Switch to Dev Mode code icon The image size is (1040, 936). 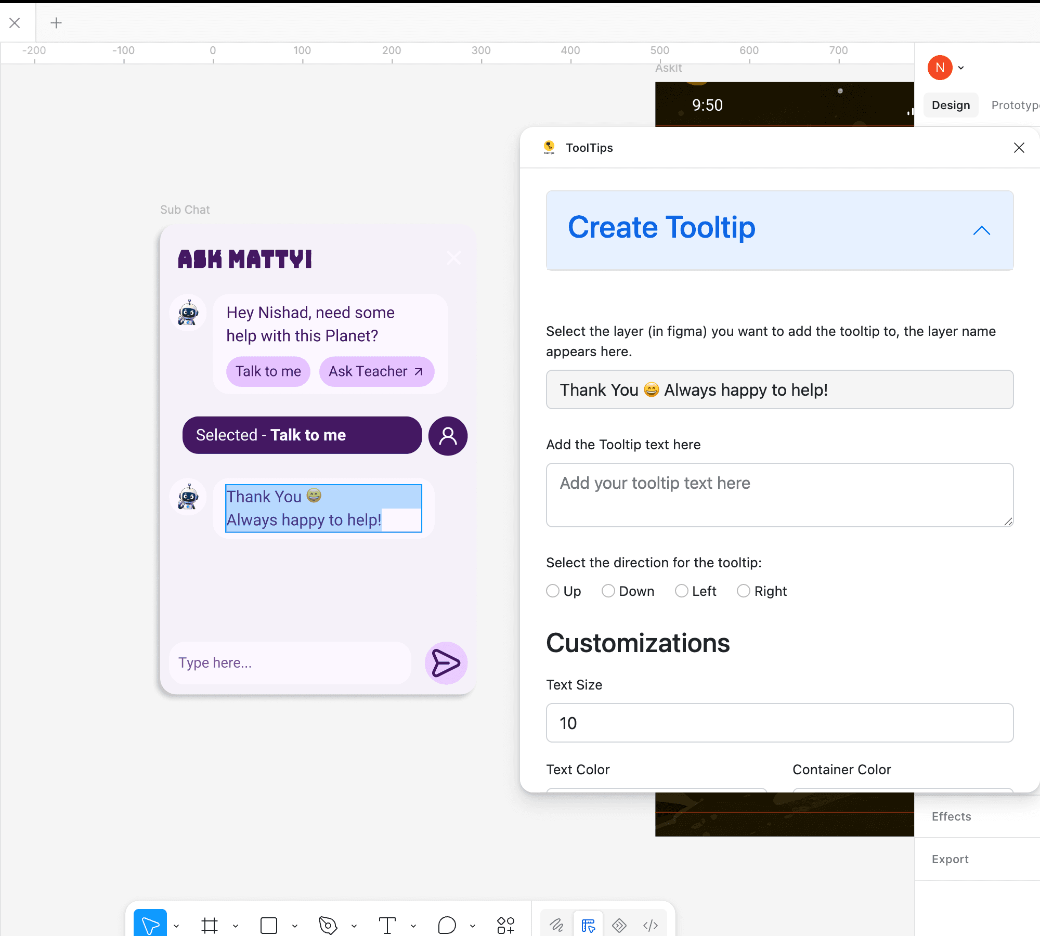(x=651, y=925)
